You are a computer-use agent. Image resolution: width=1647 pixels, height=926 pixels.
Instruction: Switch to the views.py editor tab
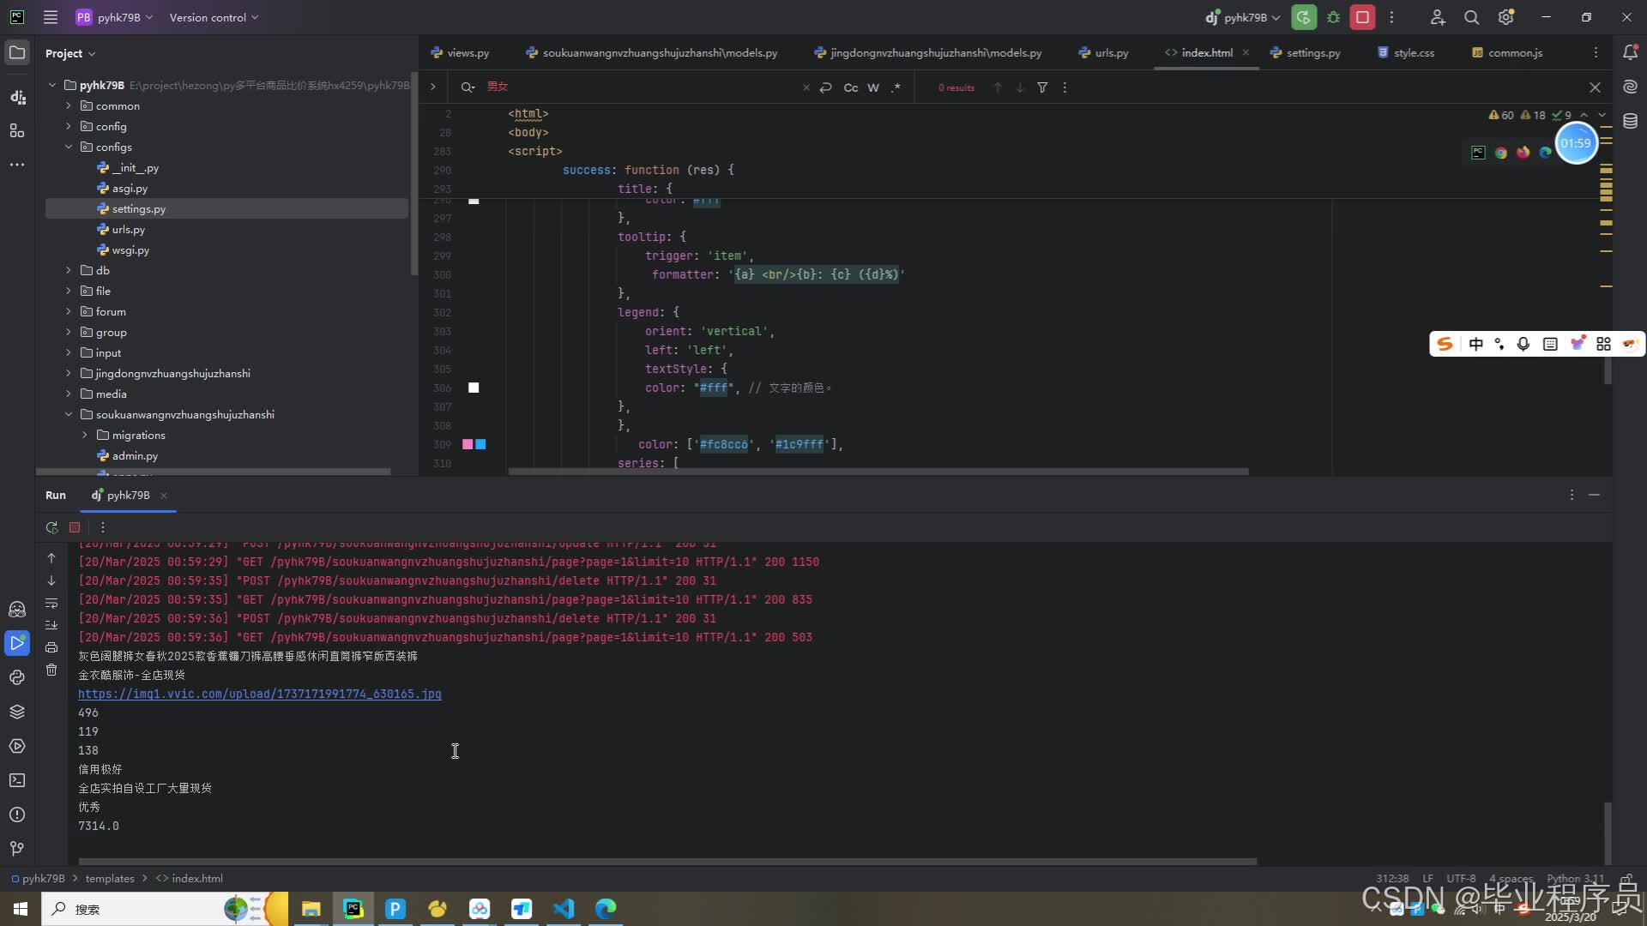click(x=468, y=52)
